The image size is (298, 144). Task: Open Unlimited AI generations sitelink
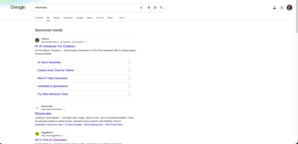pos(53,86)
